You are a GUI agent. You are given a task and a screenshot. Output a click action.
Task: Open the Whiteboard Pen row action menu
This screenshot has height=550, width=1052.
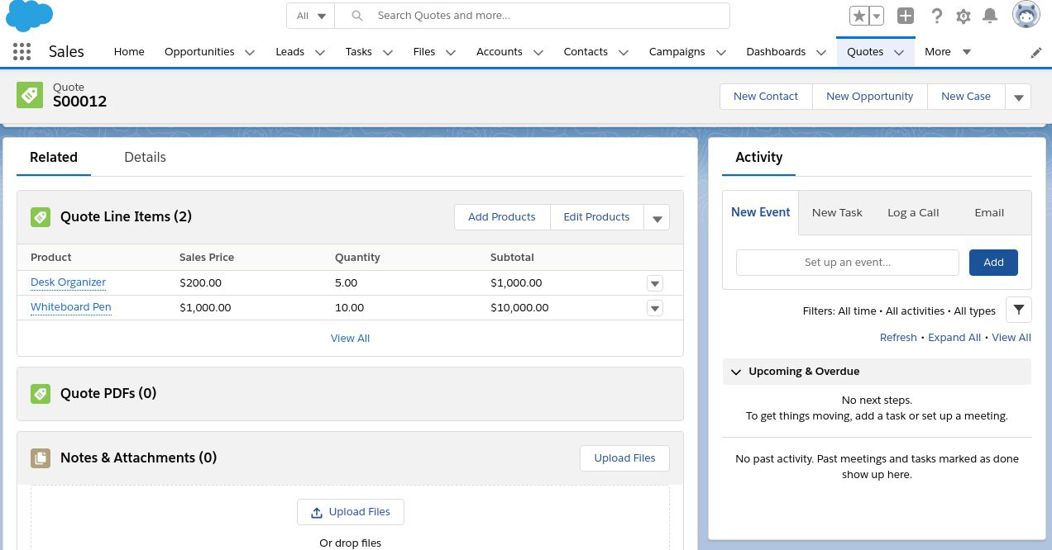[x=654, y=308]
